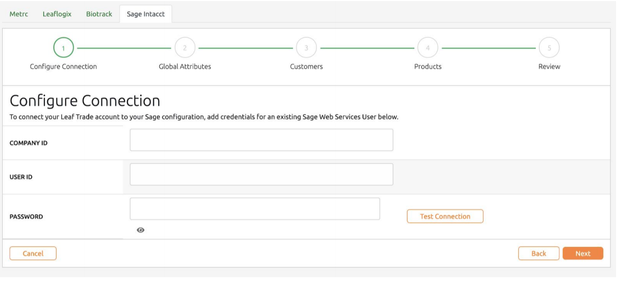
Task: Click the step 5 circle for Review
Action: click(x=549, y=48)
